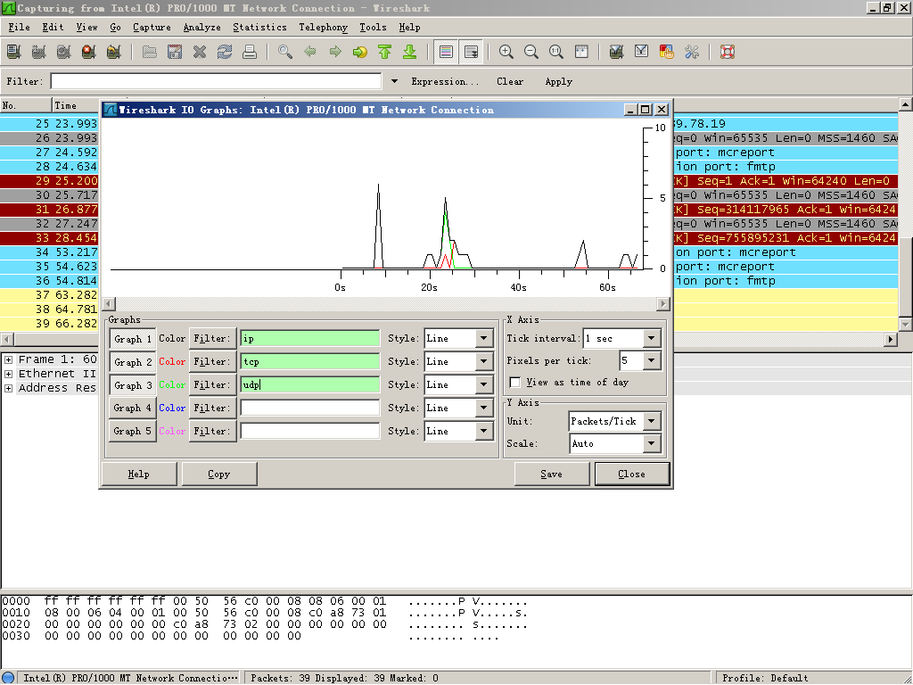Viewport: 913px width, 685px height.
Task: Expand Frame 1 tree node
Action: (9, 359)
